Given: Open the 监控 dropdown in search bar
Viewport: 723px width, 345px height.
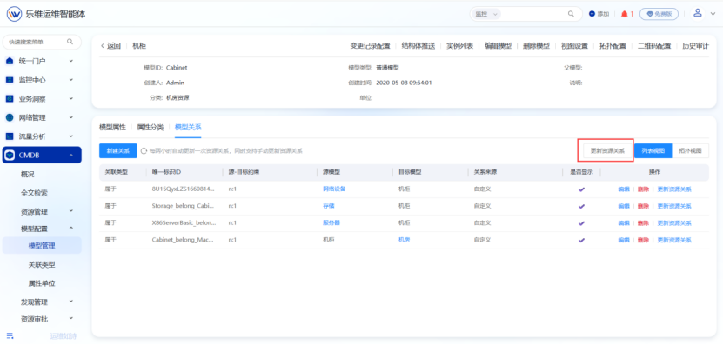Looking at the screenshot, I should (485, 14).
